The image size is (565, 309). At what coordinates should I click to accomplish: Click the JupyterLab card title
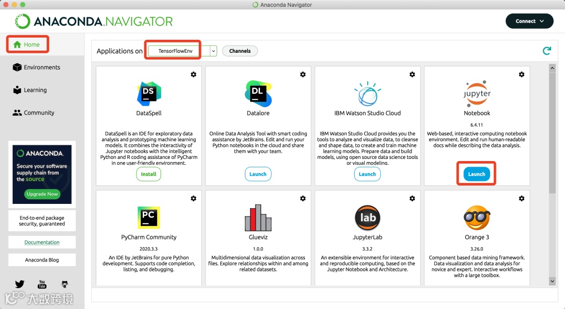click(x=367, y=237)
